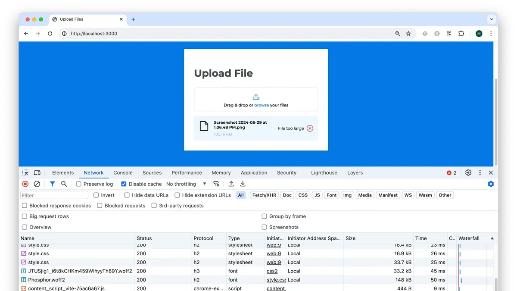The image size is (517, 291).
Task: Switch to the Console tab
Action: point(123,172)
